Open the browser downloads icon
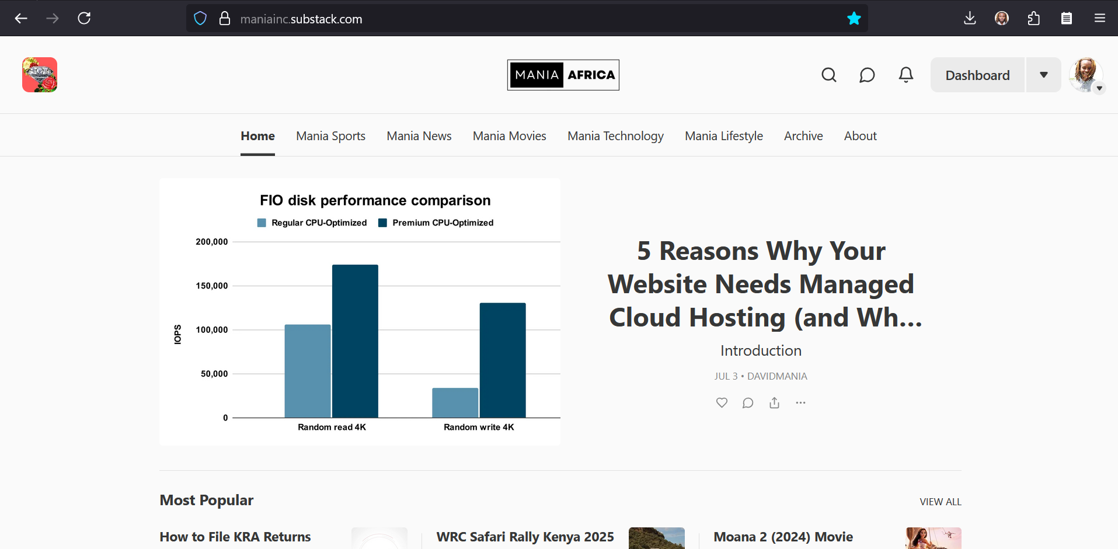 (x=970, y=19)
